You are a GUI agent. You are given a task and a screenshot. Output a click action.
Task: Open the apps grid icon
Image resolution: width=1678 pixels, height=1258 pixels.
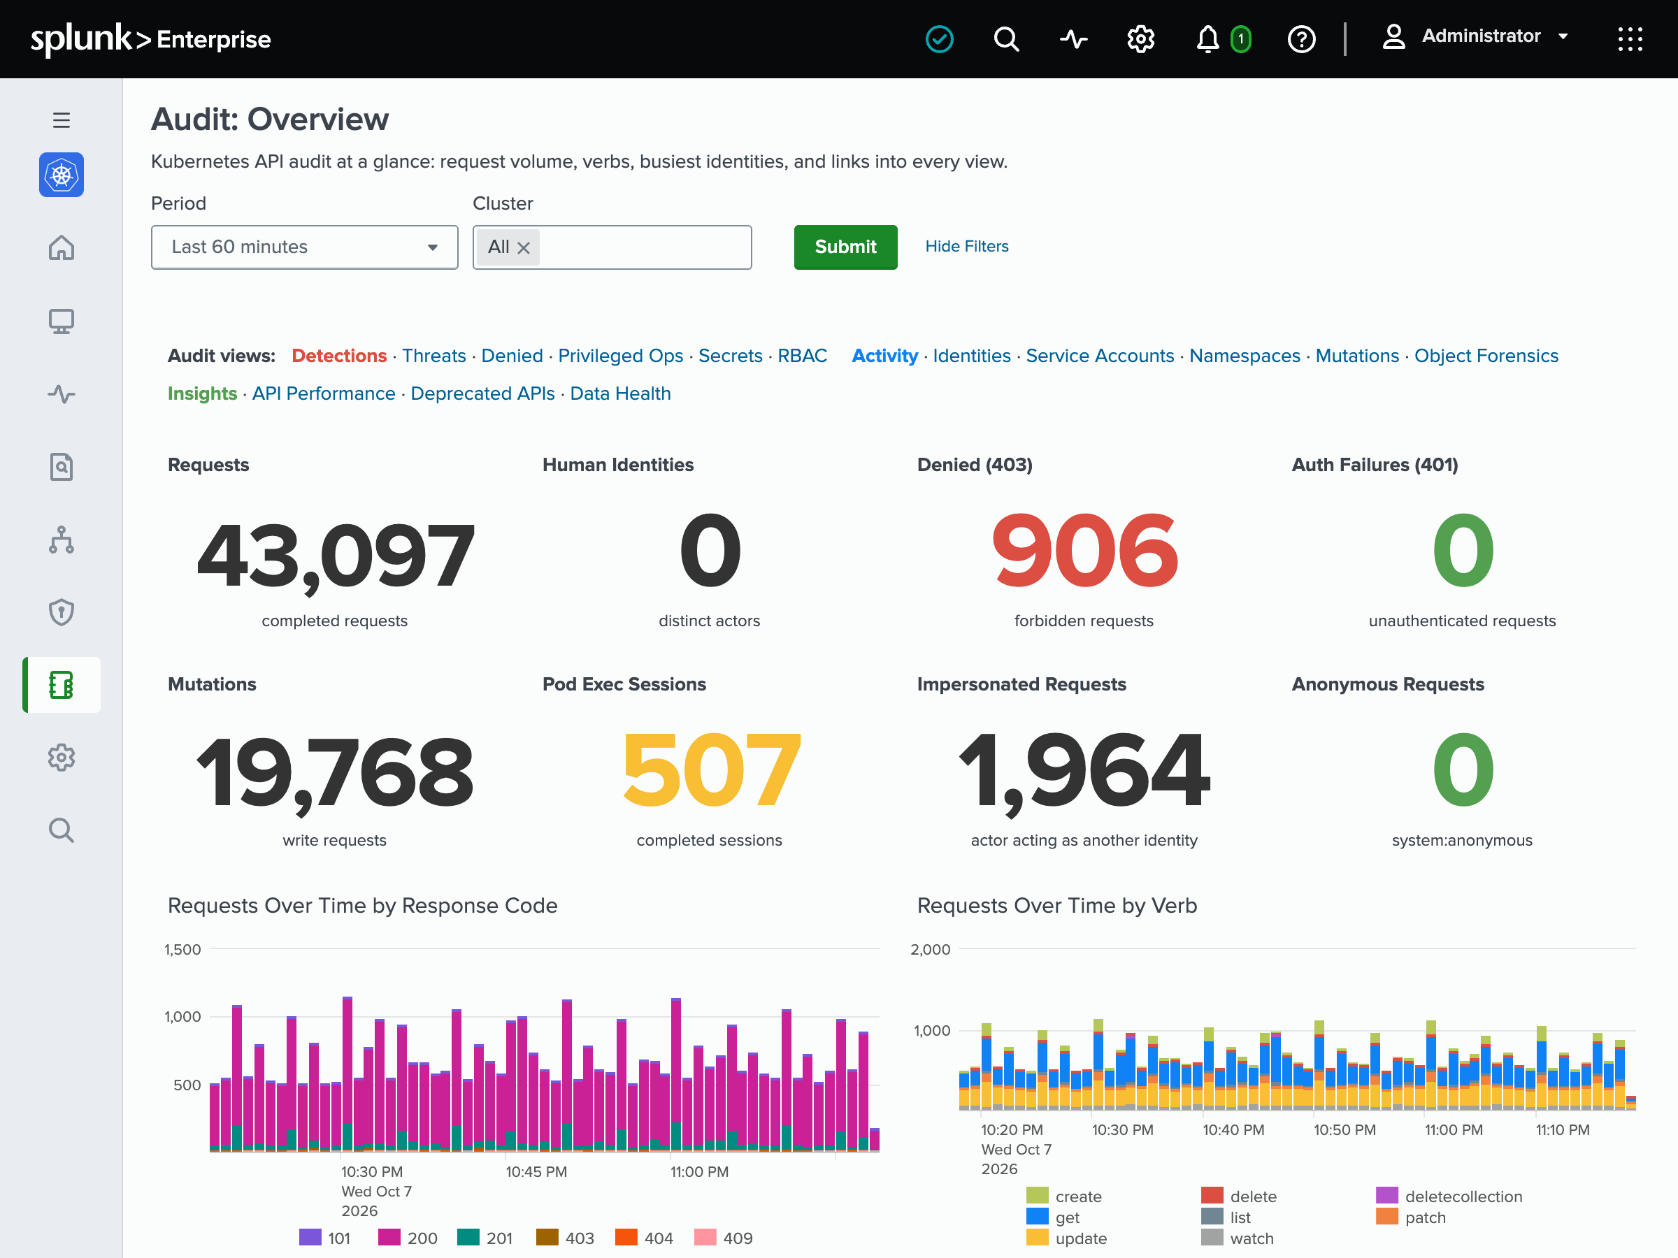[1630, 38]
